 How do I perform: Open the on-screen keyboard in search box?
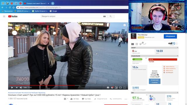pyautogui.click(x=105, y=16)
